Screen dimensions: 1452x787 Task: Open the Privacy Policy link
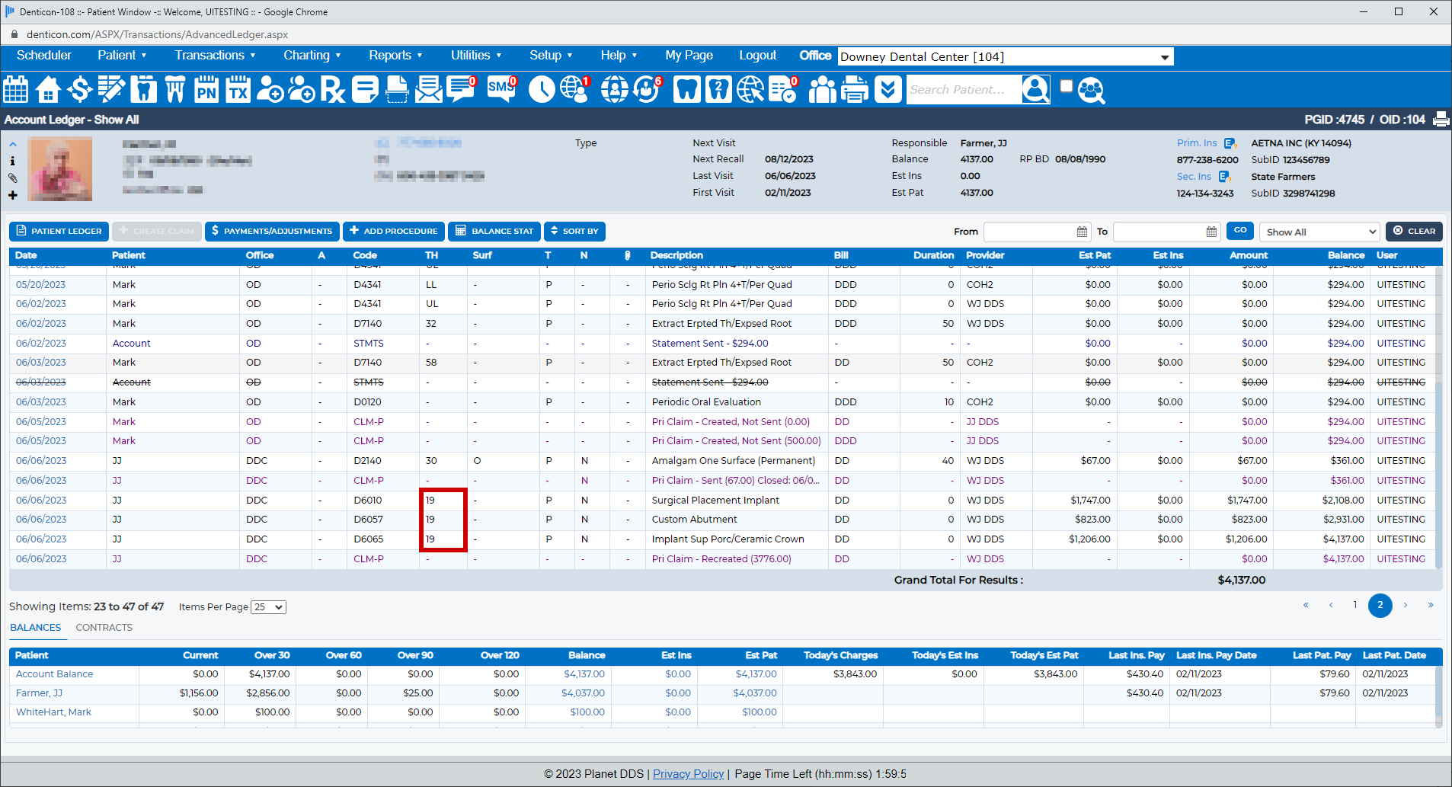pos(688,774)
